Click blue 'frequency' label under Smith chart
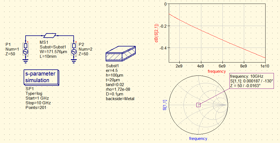280x143 pixels. 198,139
